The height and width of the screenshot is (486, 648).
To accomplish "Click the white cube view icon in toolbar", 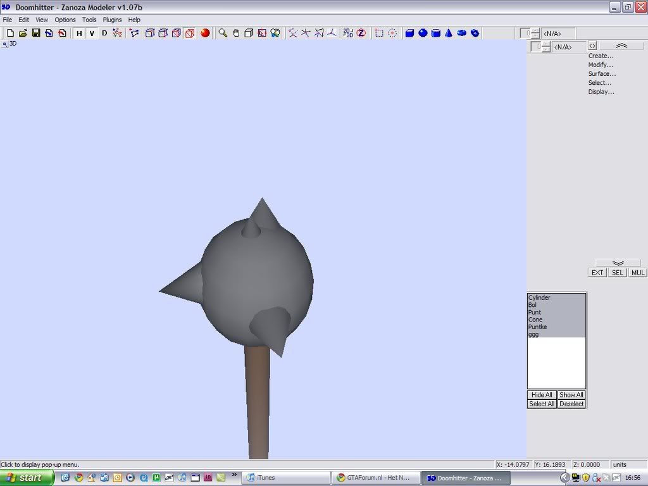I will click(249, 33).
